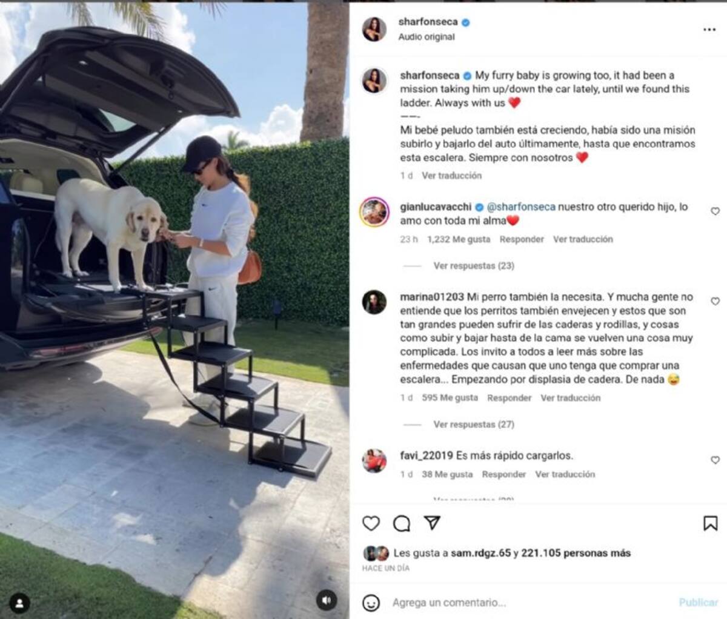Click the Agrega un comentario field
Viewport: 727px width, 619px height.
coord(527,603)
